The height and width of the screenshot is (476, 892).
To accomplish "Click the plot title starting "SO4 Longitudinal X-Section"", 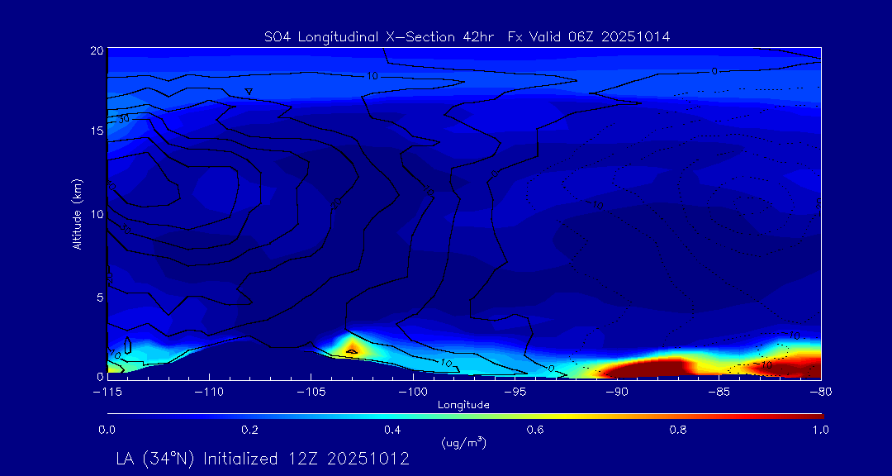I will point(467,37).
